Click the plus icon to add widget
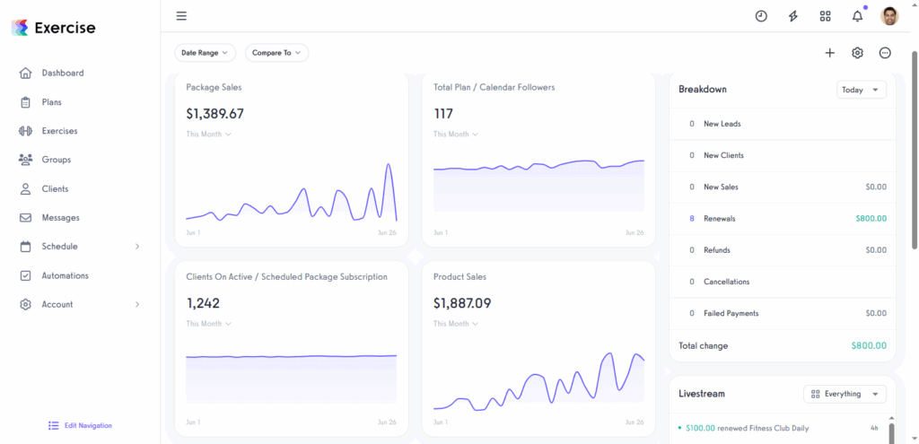 [829, 53]
